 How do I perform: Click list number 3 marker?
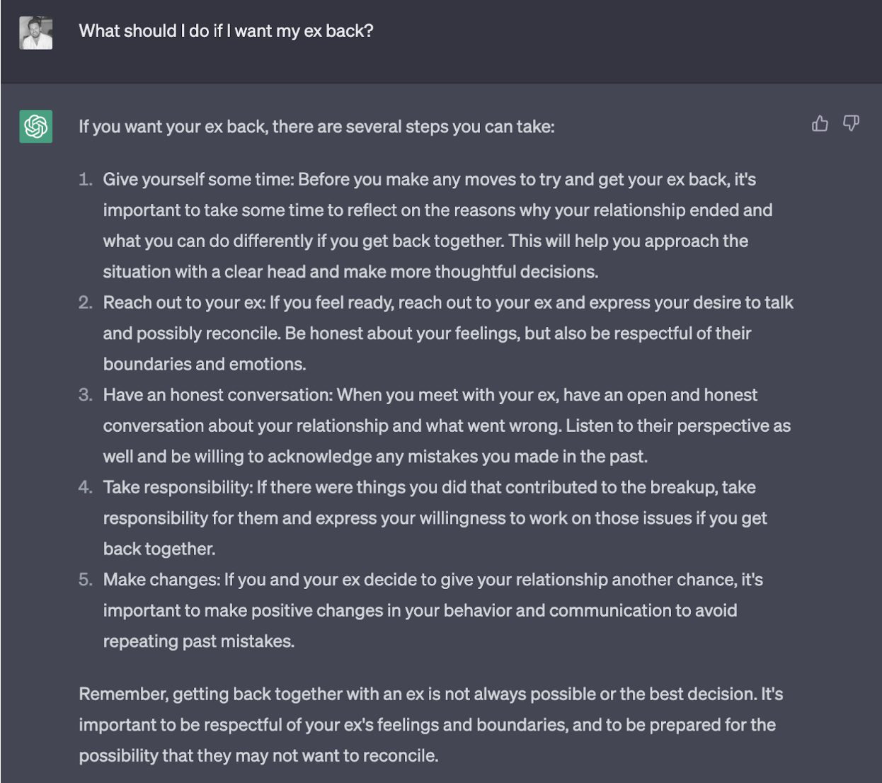coord(86,395)
